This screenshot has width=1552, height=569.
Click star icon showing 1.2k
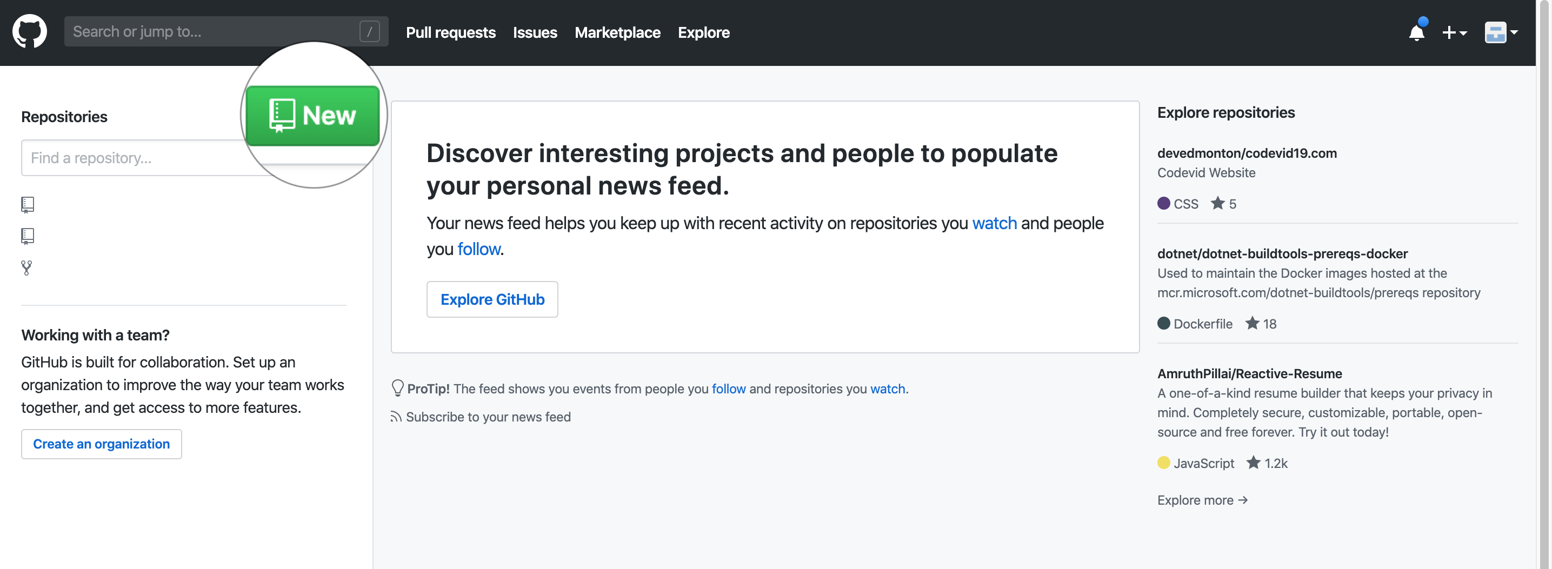click(x=1253, y=463)
